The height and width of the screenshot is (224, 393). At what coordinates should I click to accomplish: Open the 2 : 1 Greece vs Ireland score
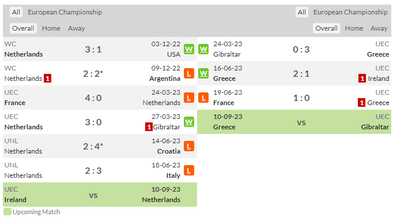pyautogui.click(x=301, y=73)
